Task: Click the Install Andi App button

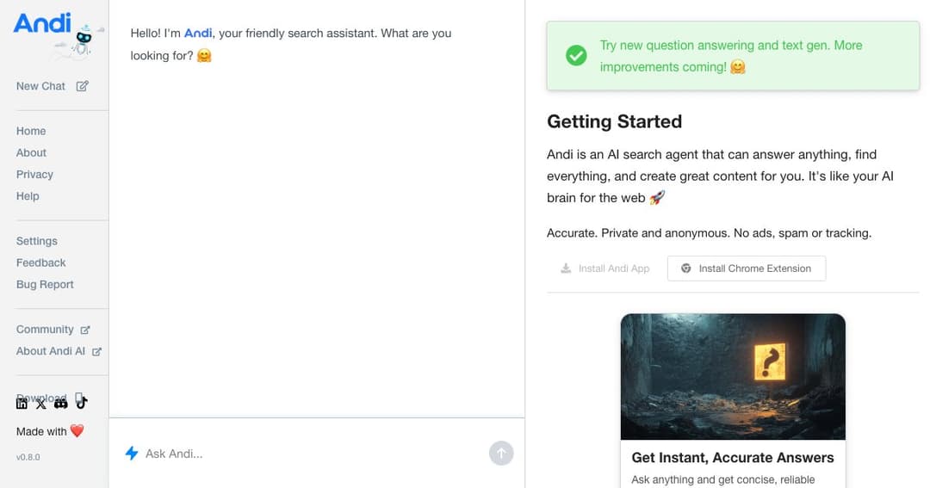Action: [x=605, y=269]
